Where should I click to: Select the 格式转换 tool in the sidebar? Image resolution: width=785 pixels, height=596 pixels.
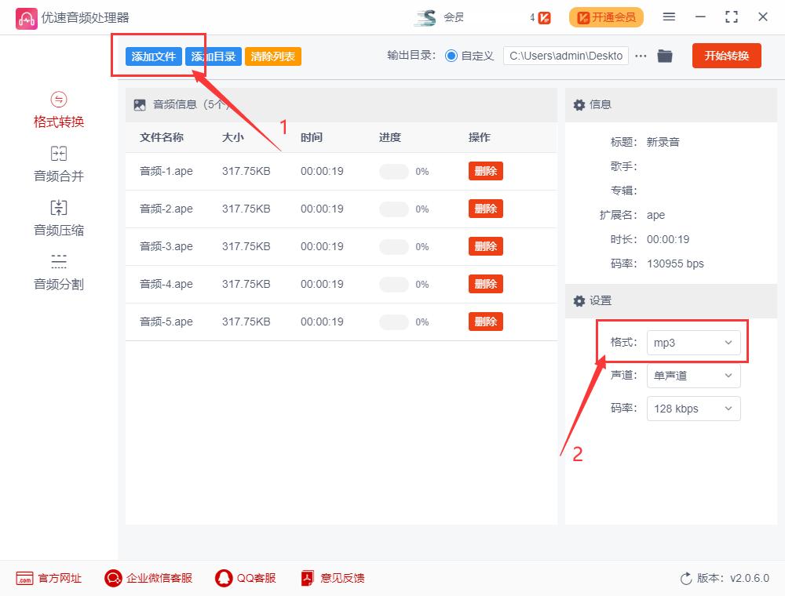coord(58,111)
